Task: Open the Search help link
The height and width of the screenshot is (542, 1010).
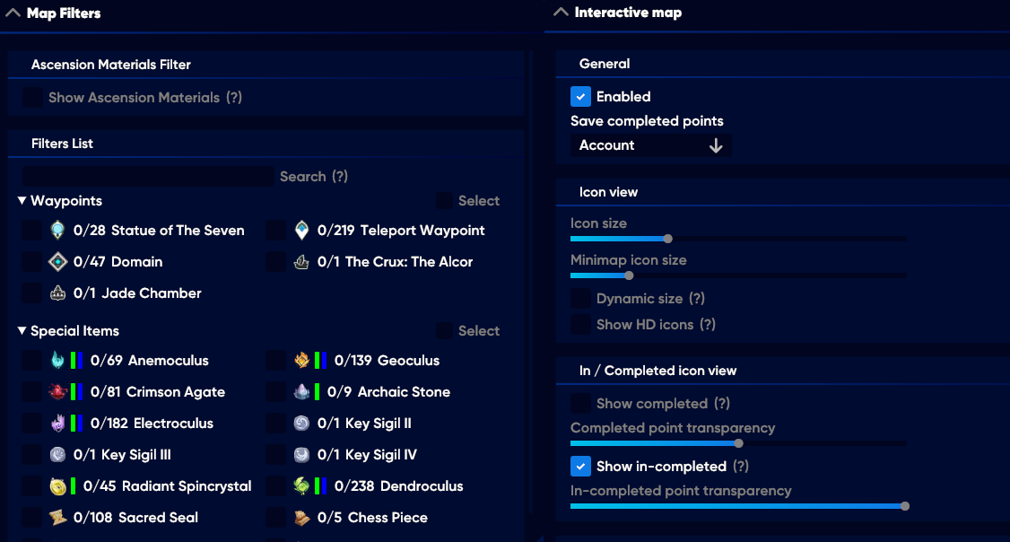Action: [339, 176]
